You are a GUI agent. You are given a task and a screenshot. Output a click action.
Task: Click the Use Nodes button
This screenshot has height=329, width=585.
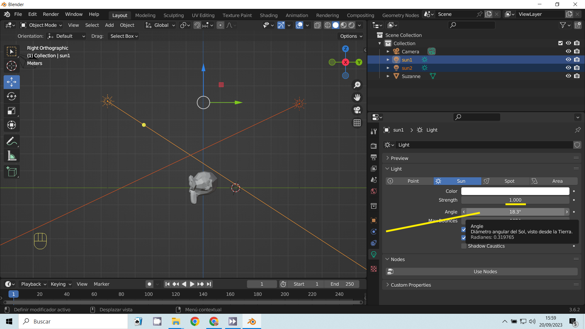click(x=485, y=271)
